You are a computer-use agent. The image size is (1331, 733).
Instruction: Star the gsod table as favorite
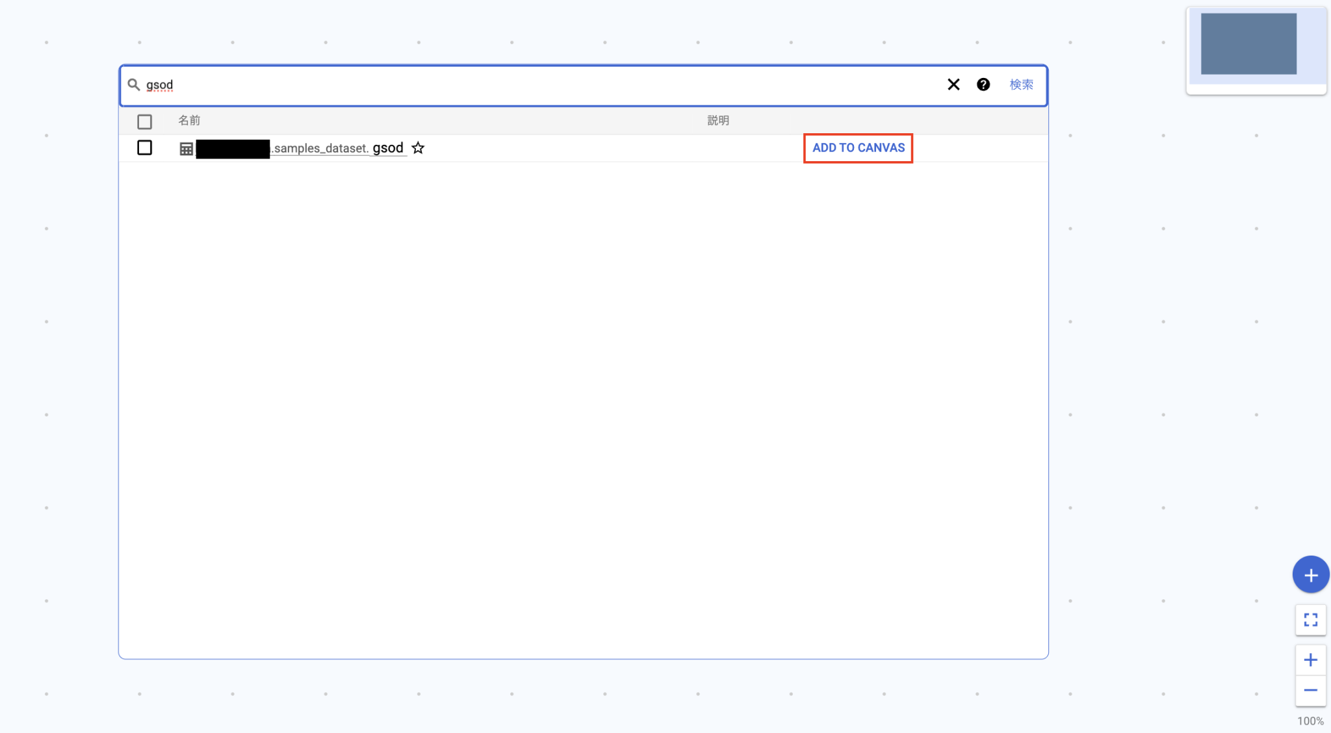click(x=419, y=148)
